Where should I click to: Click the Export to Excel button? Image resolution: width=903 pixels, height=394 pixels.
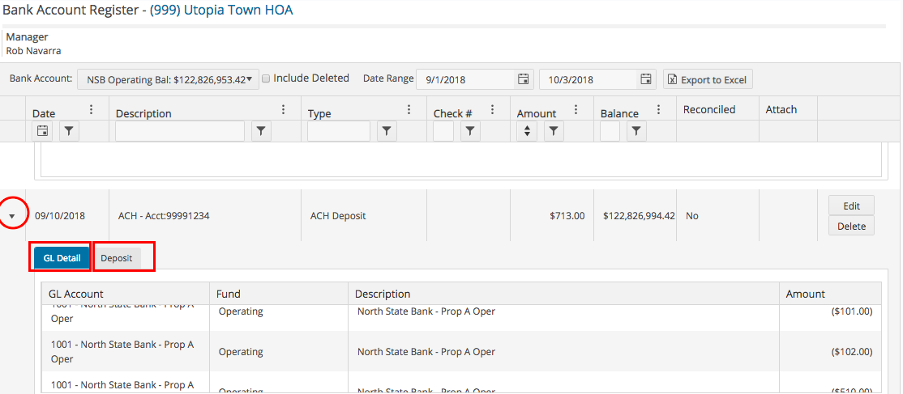708,80
